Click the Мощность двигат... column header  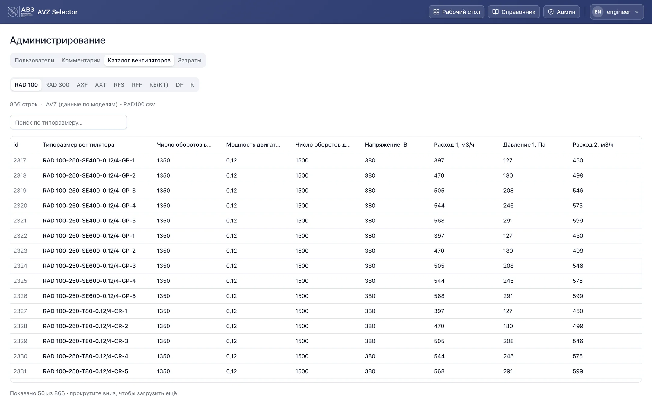click(253, 144)
